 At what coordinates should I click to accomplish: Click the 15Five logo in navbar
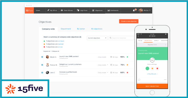pyautogui.click(x=29, y=10)
